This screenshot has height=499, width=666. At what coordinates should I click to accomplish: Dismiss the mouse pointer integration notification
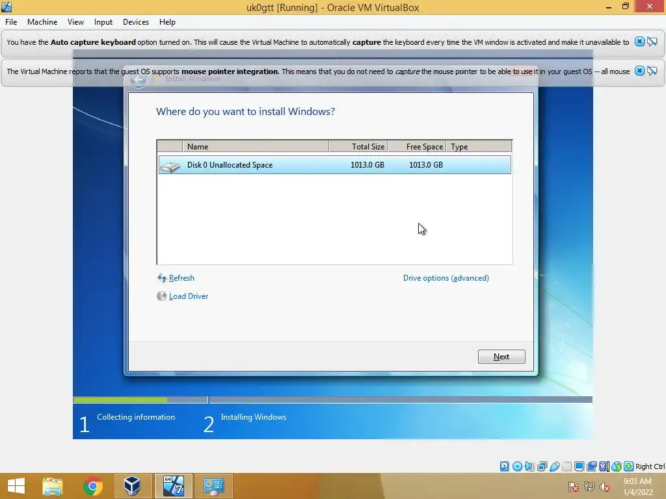coord(639,71)
